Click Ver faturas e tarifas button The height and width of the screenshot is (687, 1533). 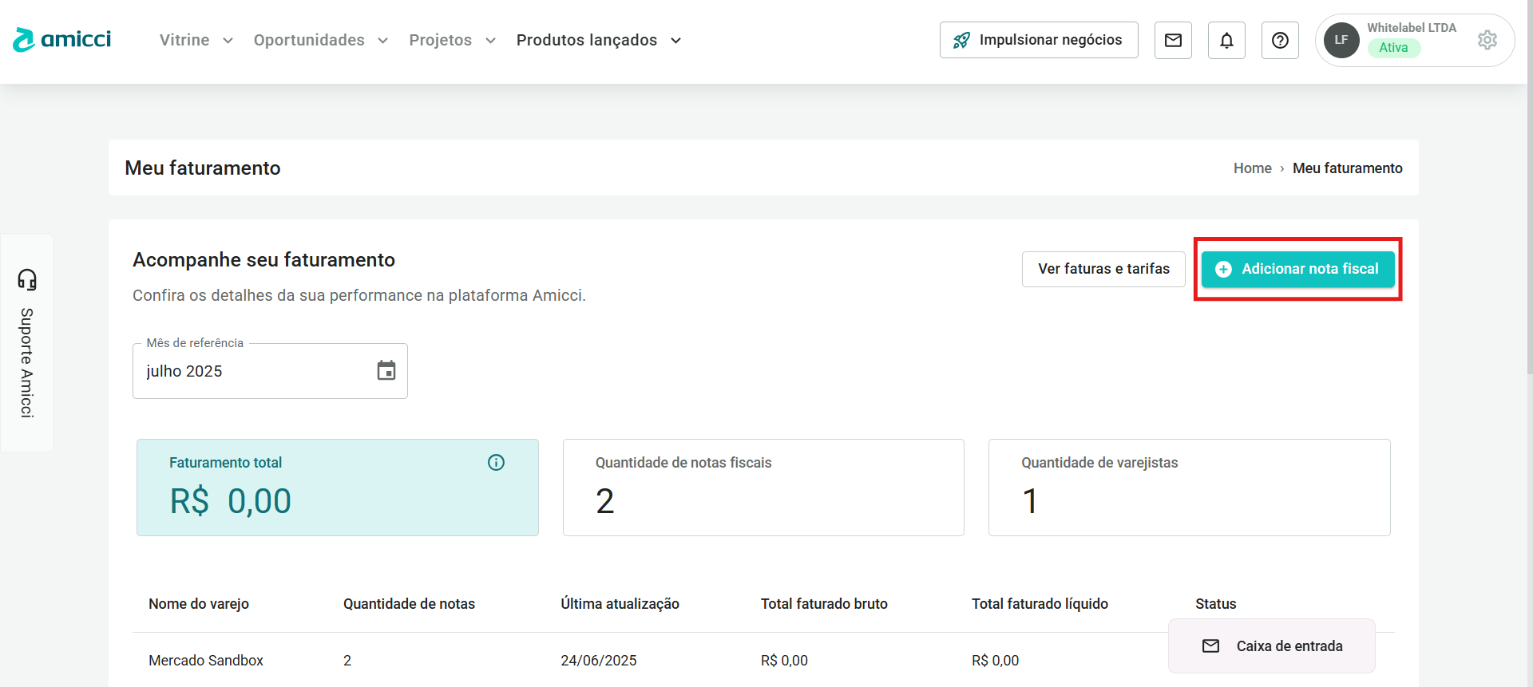coord(1103,269)
